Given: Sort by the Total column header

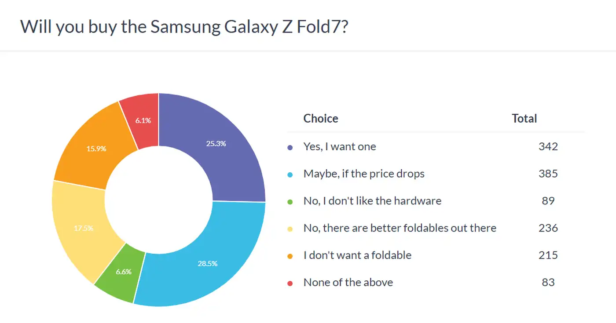Looking at the screenshot, I should pyautogui.click(x=524, y=119).
